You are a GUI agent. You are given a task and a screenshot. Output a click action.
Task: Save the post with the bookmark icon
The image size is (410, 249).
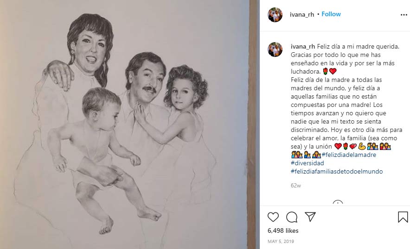(403, 217)
